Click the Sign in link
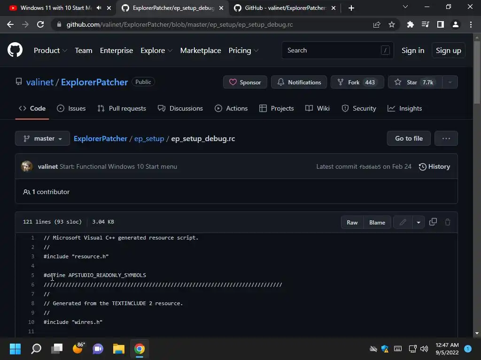This screenshot has width=481, height=360. [413, 51]
